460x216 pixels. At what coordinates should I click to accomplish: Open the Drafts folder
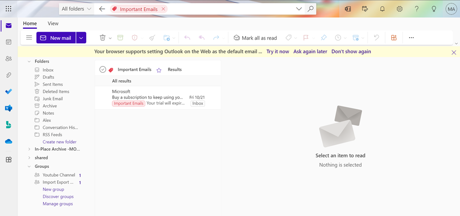click(49, 77)
